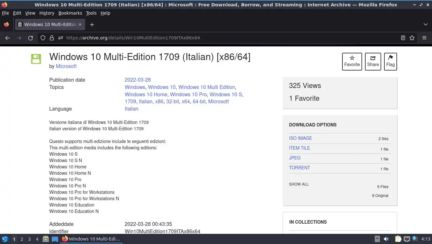Follow the Microsoft creator link under the title
This screenshot has height=244, width=432.
[x=66, y=66]
